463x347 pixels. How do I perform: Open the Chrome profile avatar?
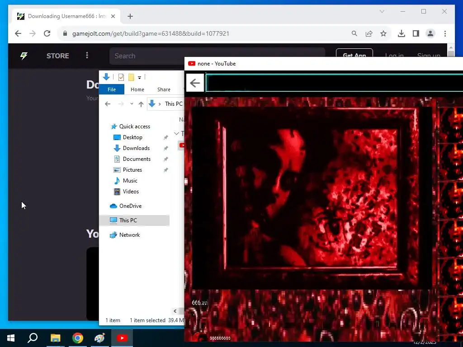(430, 33)
